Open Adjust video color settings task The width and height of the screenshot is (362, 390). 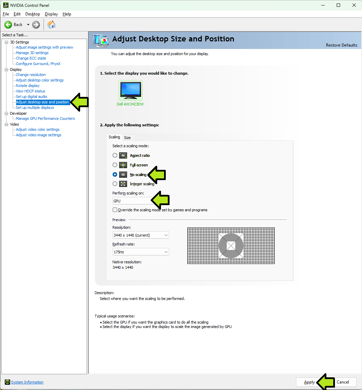tap(38, 129)
